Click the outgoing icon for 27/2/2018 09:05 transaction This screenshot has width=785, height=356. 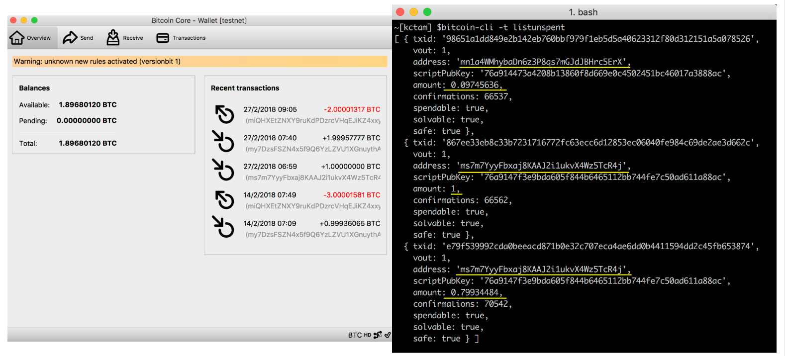pos(224,114)
